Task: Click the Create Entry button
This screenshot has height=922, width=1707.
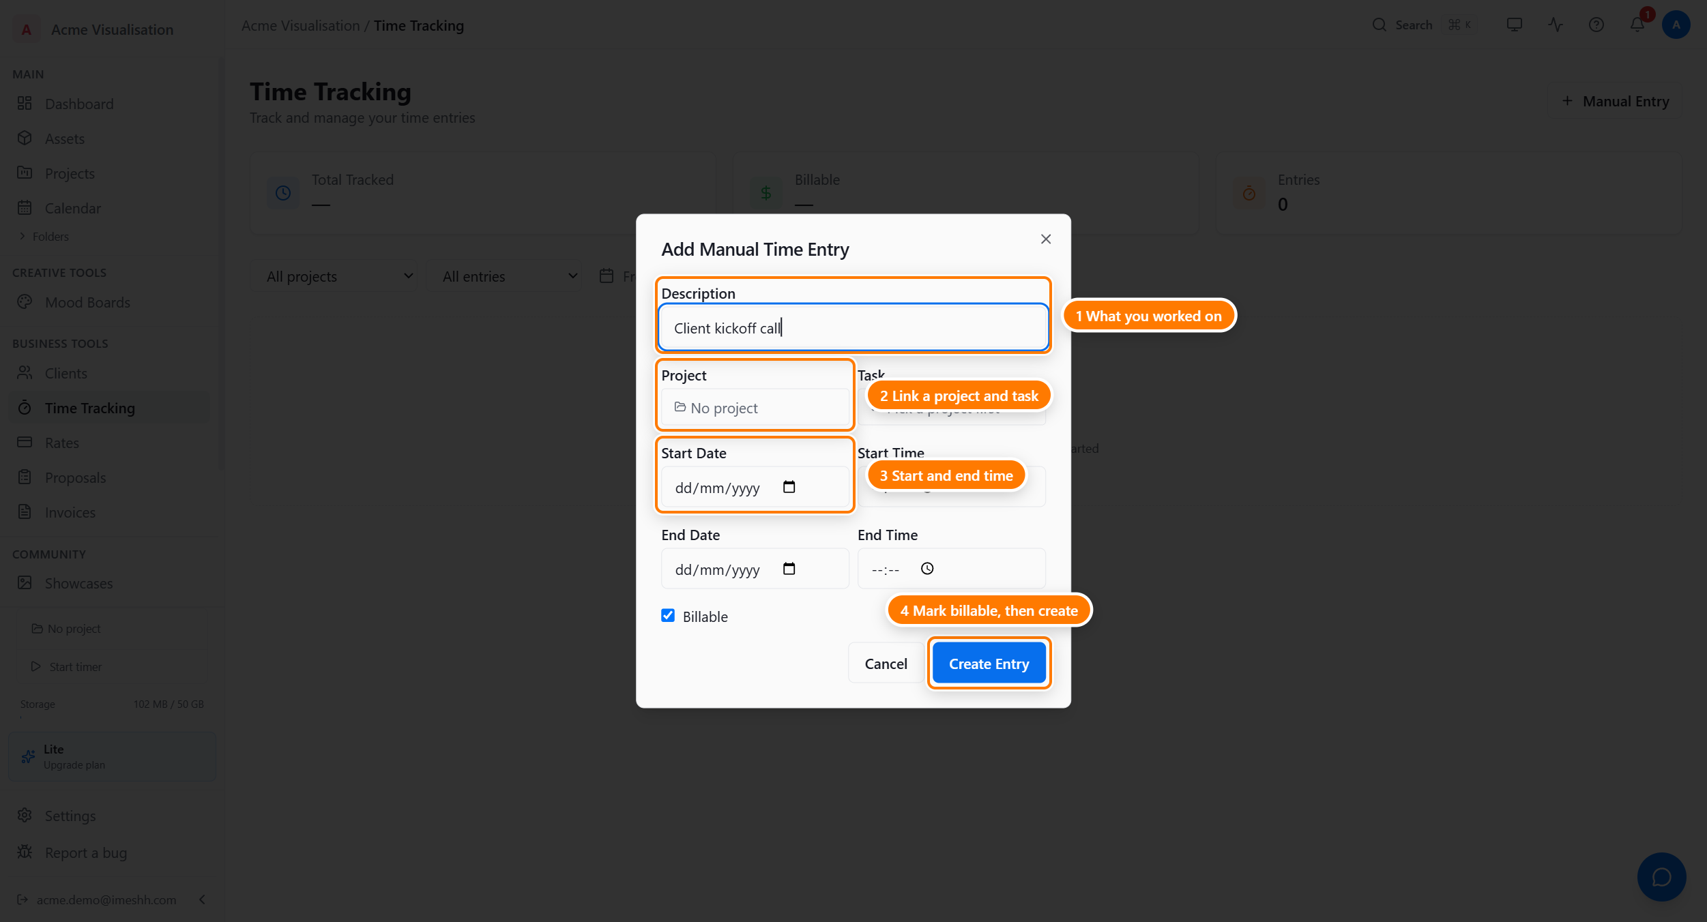Action: 989,664
